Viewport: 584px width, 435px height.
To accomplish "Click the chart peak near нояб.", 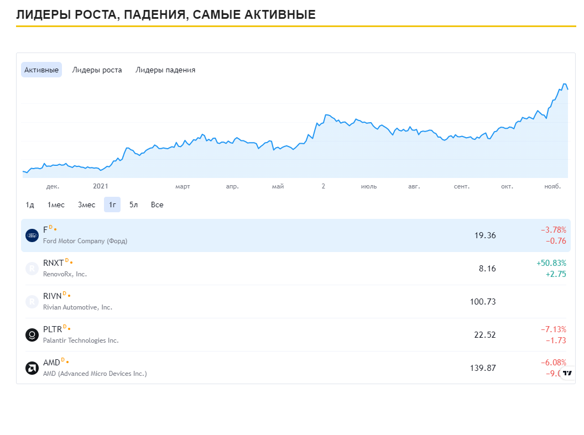I will [x=564, y=85].
